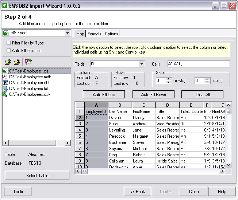Screen dimensions: 238x200
Task: Click the Skip cols number field
Action: tap(200, 81)
